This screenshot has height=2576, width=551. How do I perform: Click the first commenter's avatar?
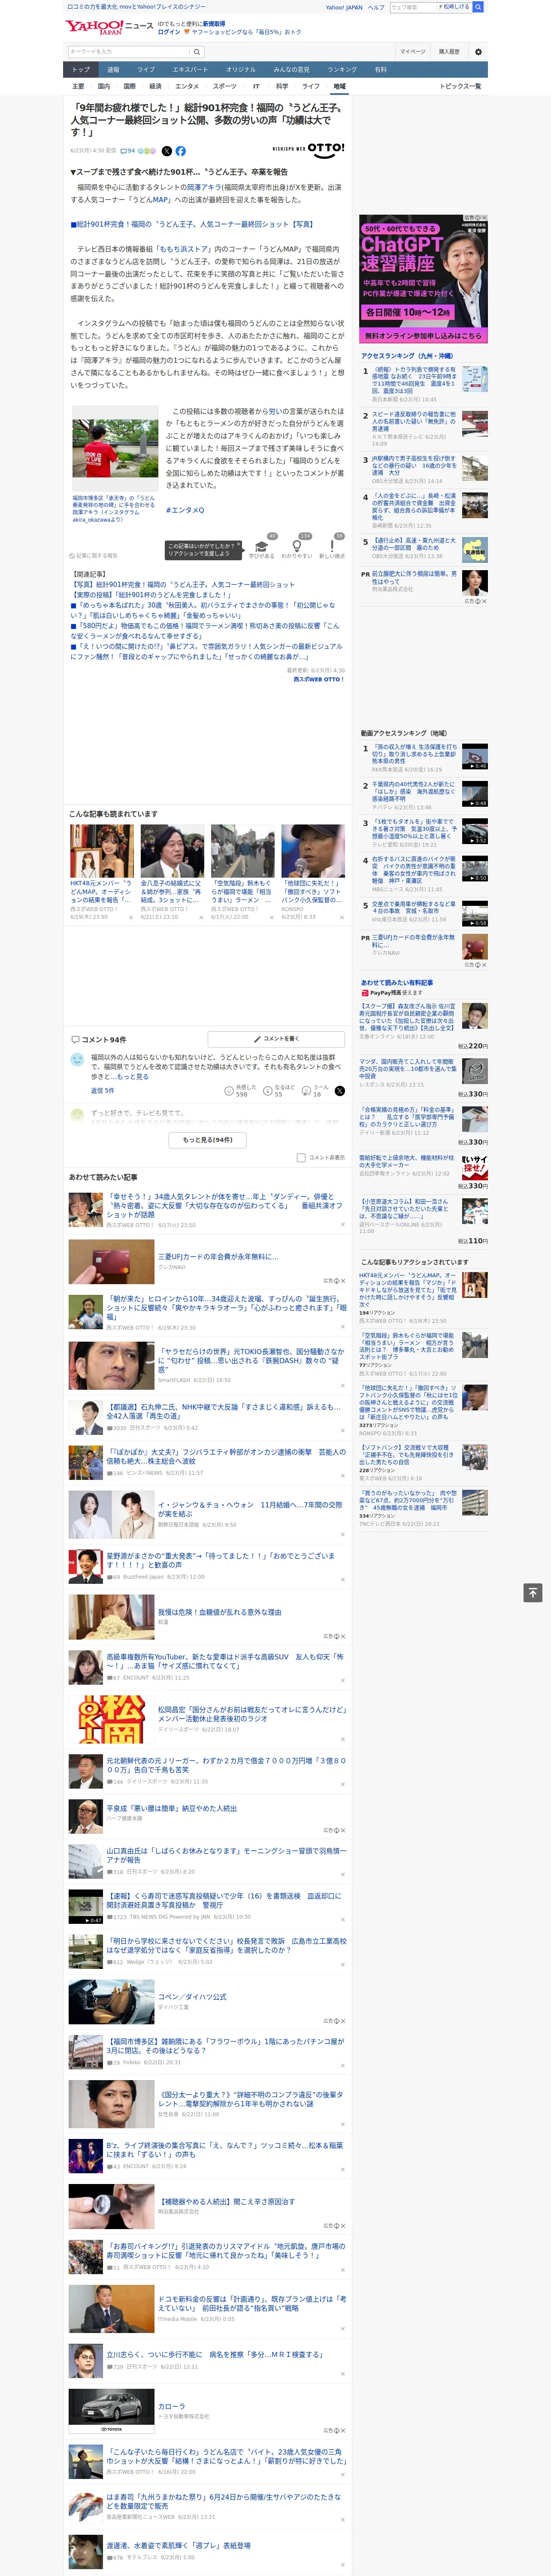[77, 1059]
